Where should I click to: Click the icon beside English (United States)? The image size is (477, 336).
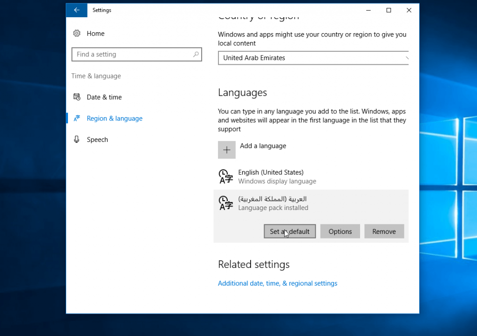[226, 177]
